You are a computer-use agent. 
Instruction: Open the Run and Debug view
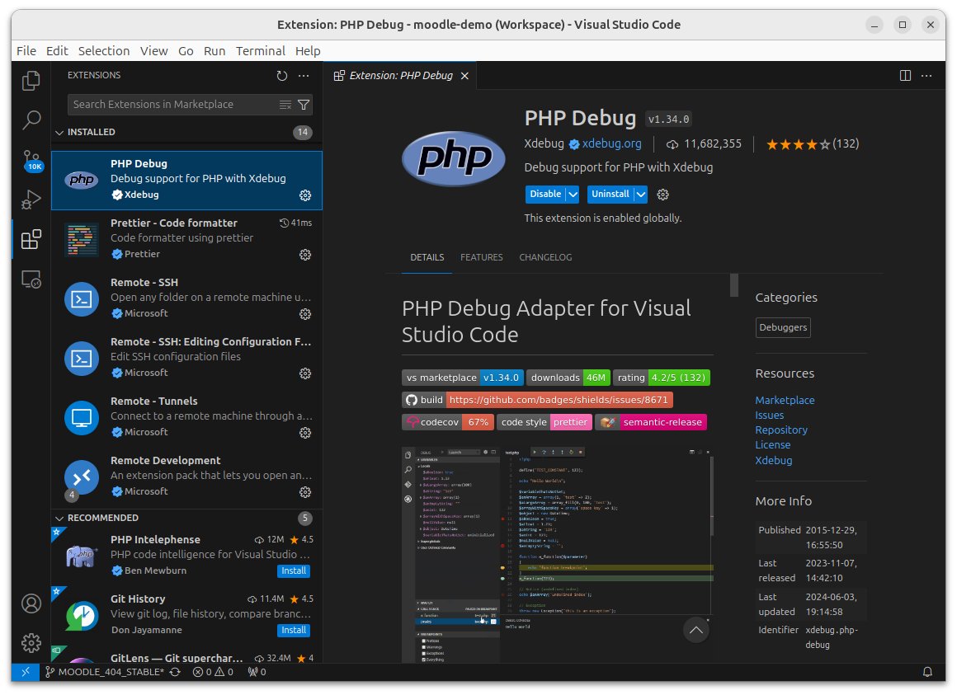31,200
